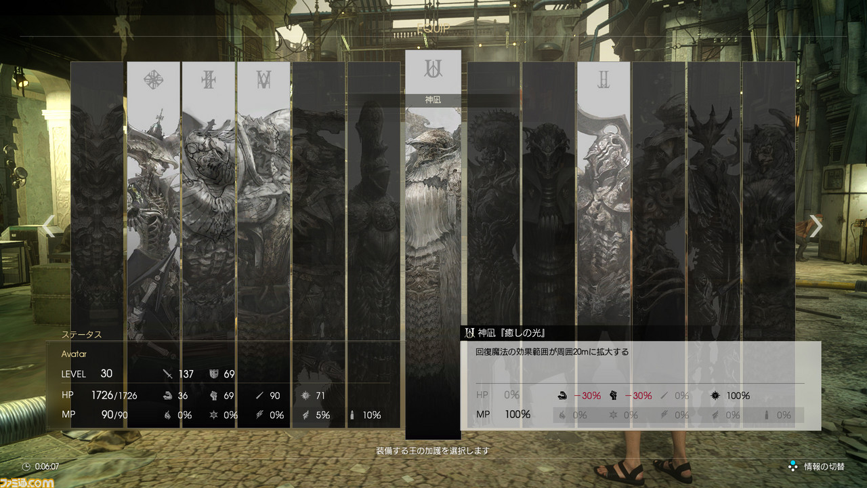This screenshot has height=488, width=867.
Task: Click the controller button icon beside 情報の切替
Action: [792, 466]
